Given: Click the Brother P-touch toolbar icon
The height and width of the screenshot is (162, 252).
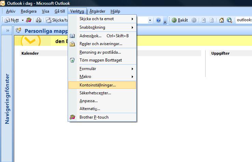Looking at the screenshot, I should tap(29, 20).
